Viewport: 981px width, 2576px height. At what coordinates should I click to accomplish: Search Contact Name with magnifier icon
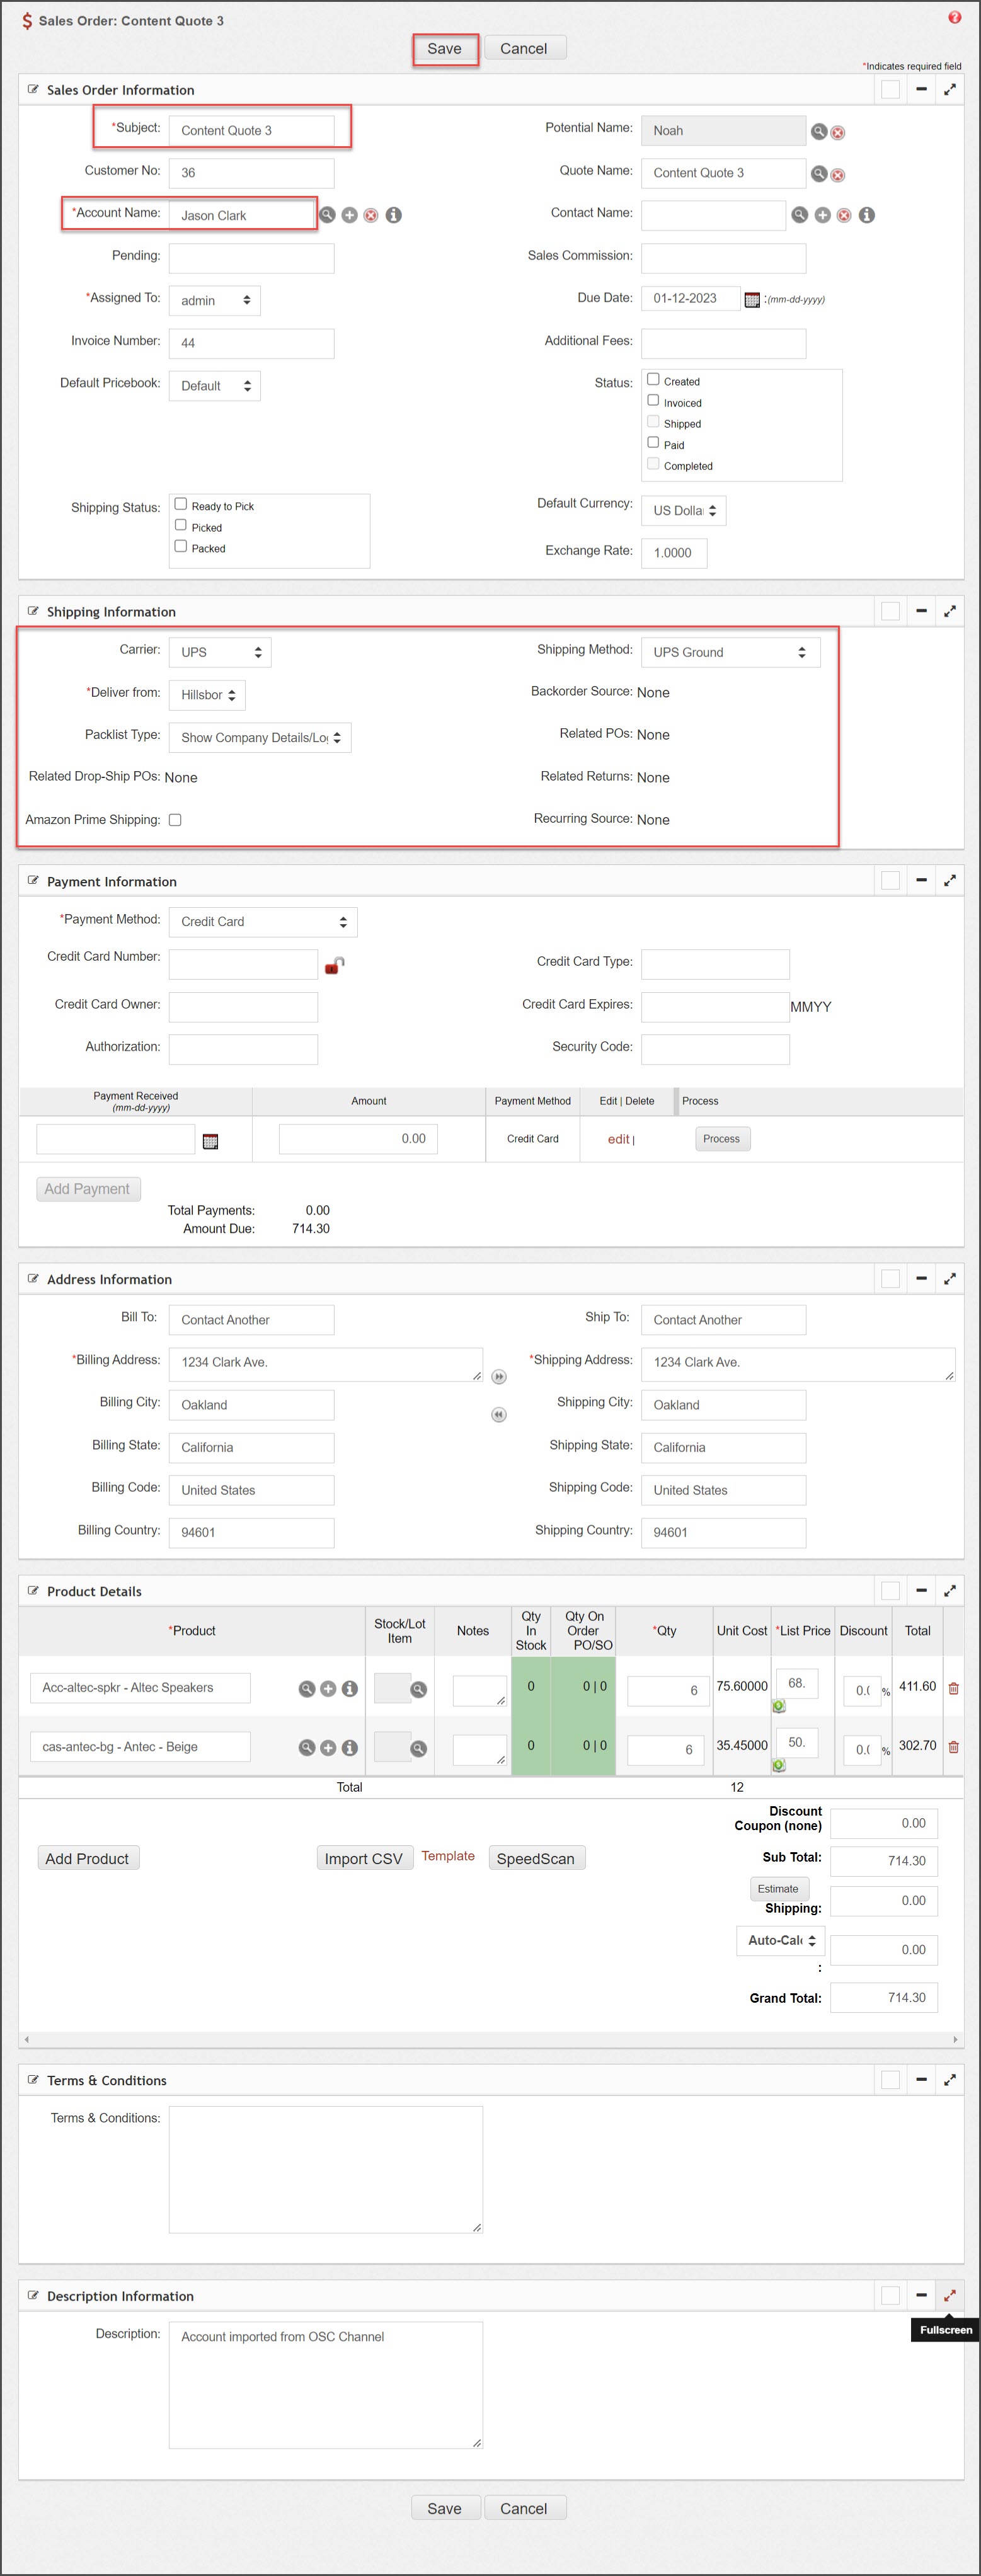click(800, 214)
